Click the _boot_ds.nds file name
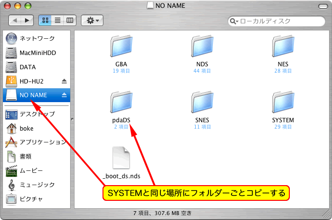 (122, 176)
